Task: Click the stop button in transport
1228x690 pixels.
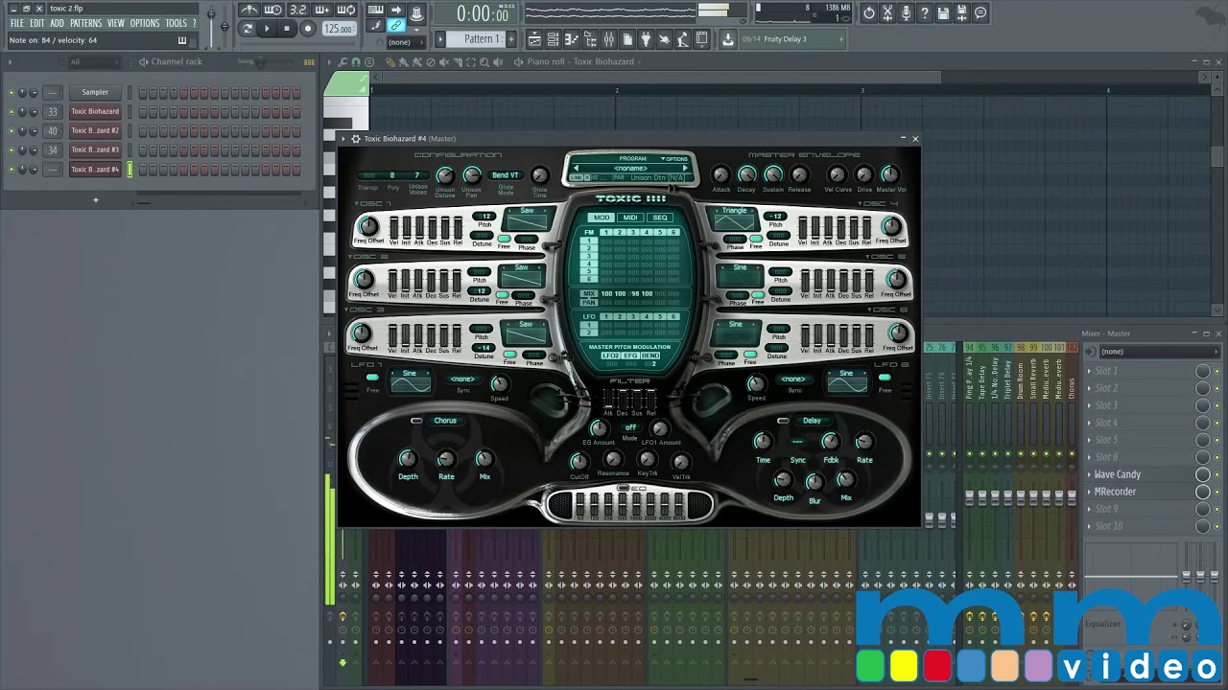Action: pos(287,29)
